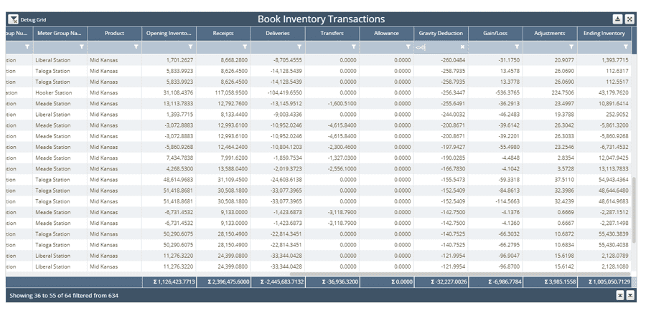Open filter icon under Opening Inventory
Screen dimensions: 646x313
tap(190, 47)
